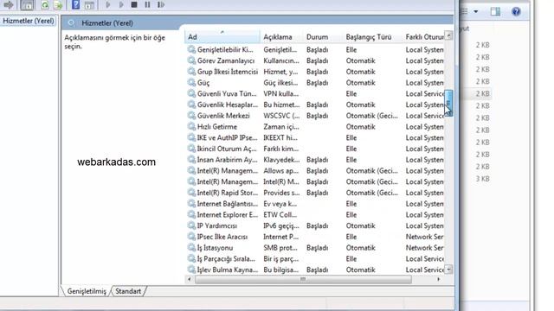Viewport: 554px width, 311px height.
Task: Click the gear icon beside Hızlı Getirme
Action: 191,127
